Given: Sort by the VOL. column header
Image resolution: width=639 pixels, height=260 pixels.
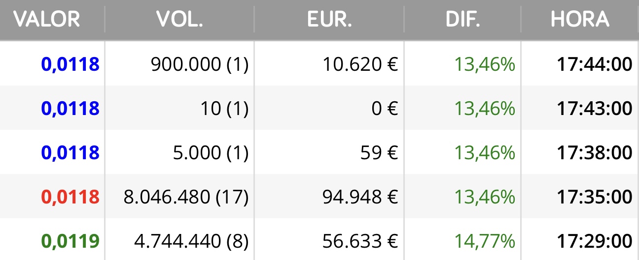Looking at the screenshot, I should [x=179, y=20].
